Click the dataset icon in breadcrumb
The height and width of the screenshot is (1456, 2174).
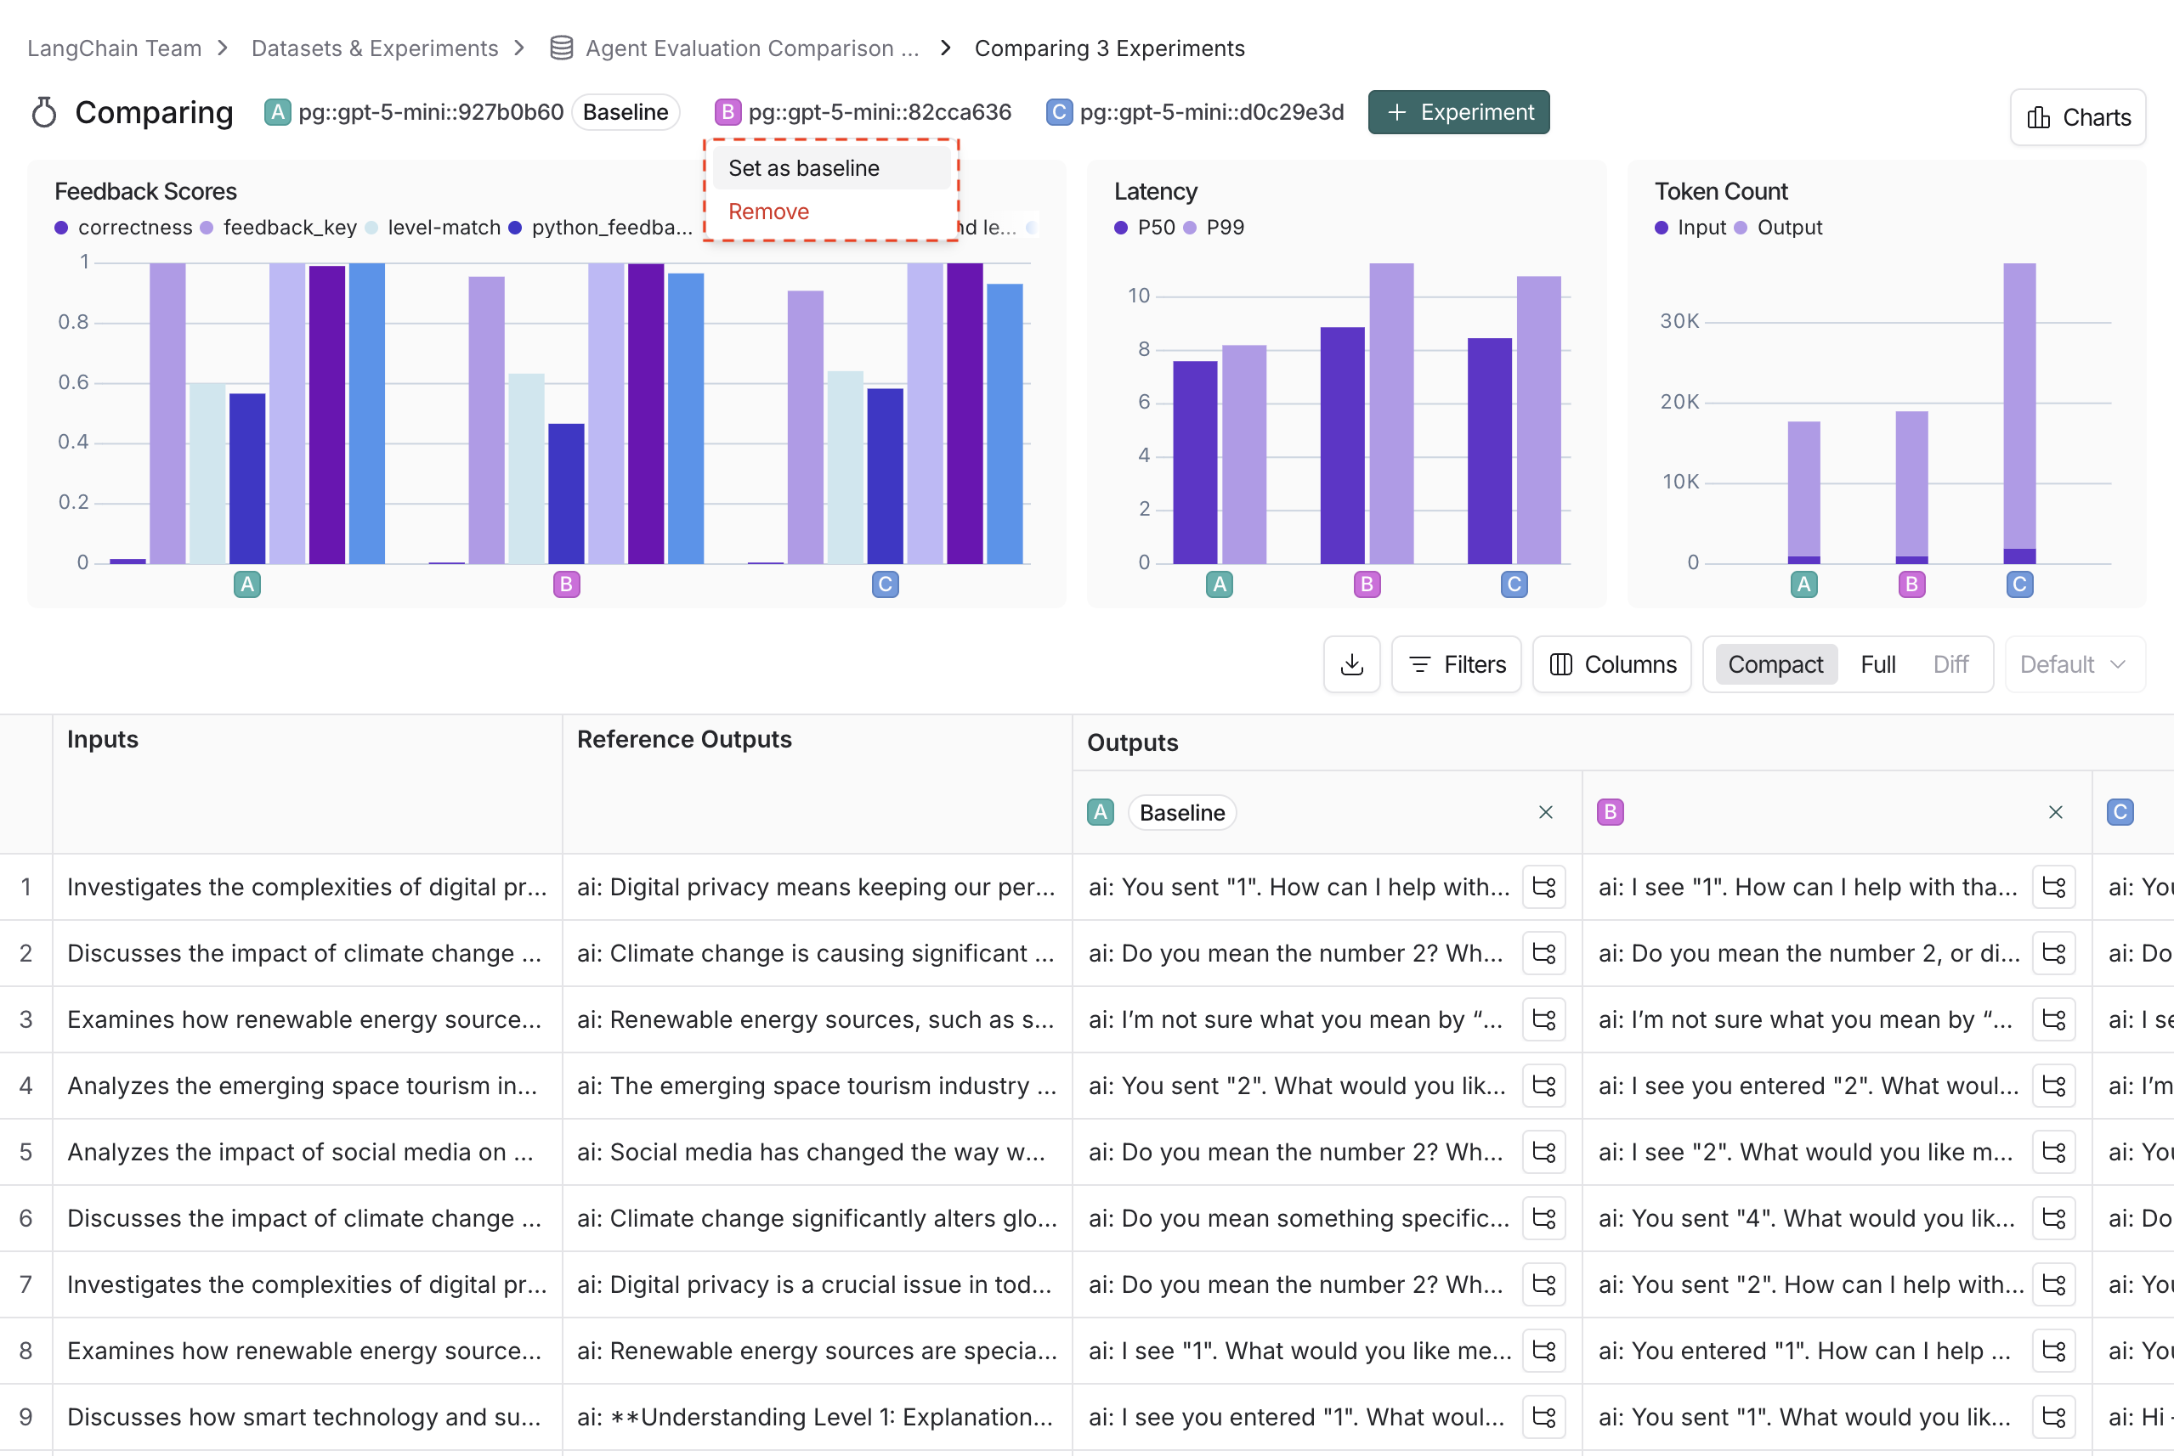click(x=561, y=48)
